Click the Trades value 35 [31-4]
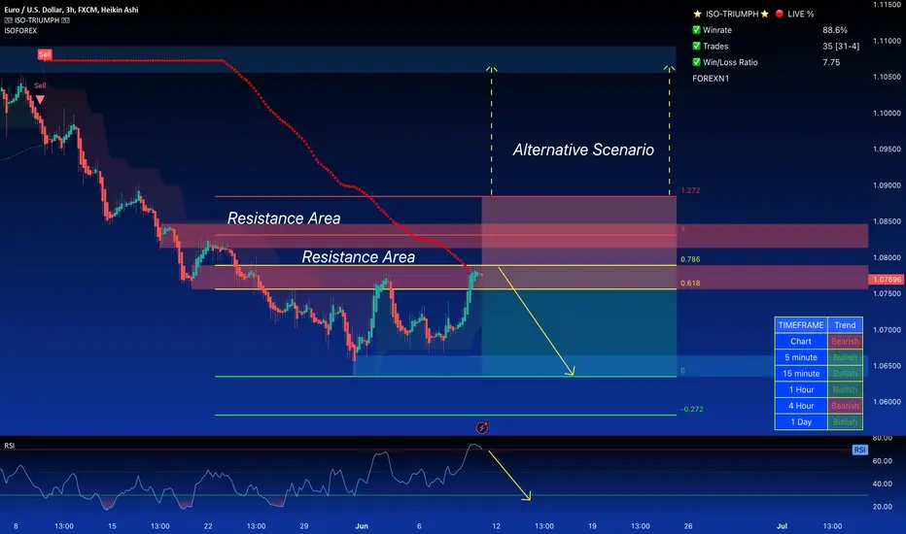Screen dimensions: 906x534 pyautogui.click(x=841, y=47)
